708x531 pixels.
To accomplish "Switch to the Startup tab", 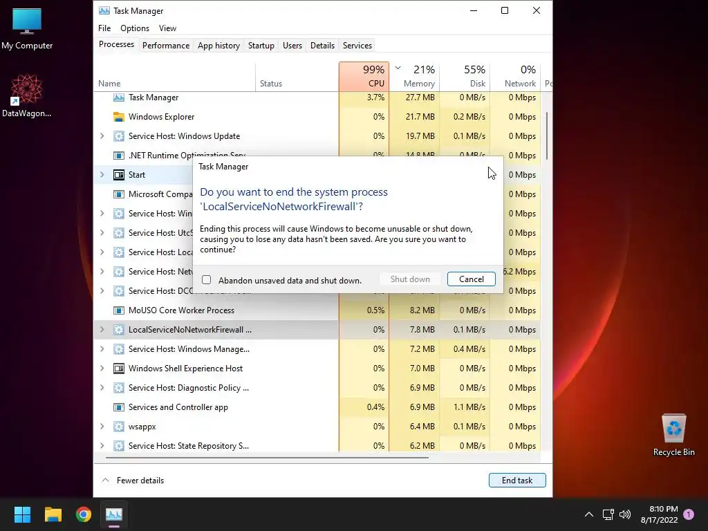I will click(x=261, y=45).
